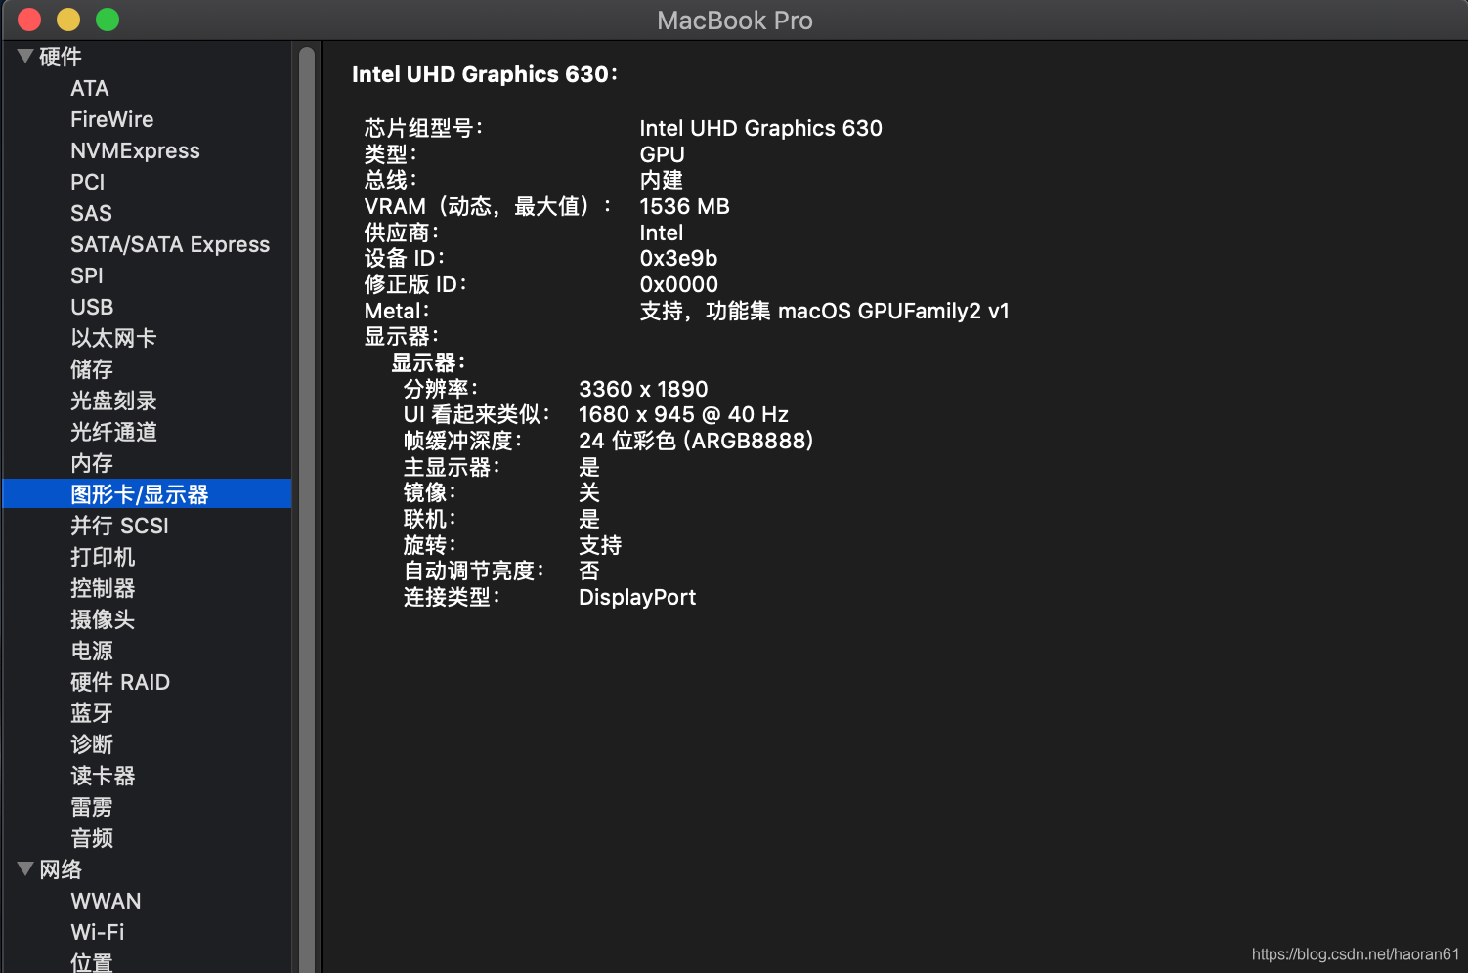Select Wi-Fi under 网络
Screen dimensions: 1468x973
(x=98, y=932)
